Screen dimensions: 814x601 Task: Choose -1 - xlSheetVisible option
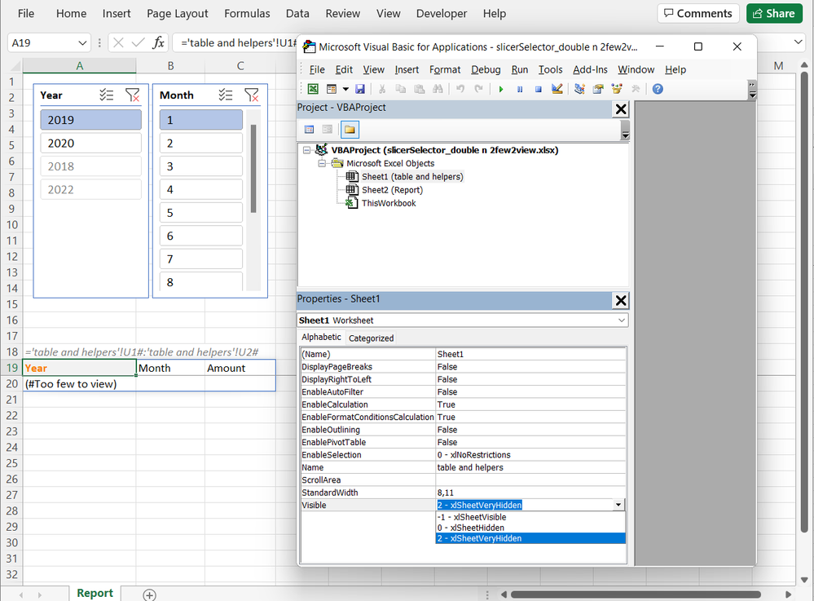(530, 517)
